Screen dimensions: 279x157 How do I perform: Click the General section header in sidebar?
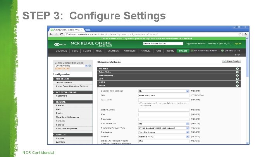72,102
